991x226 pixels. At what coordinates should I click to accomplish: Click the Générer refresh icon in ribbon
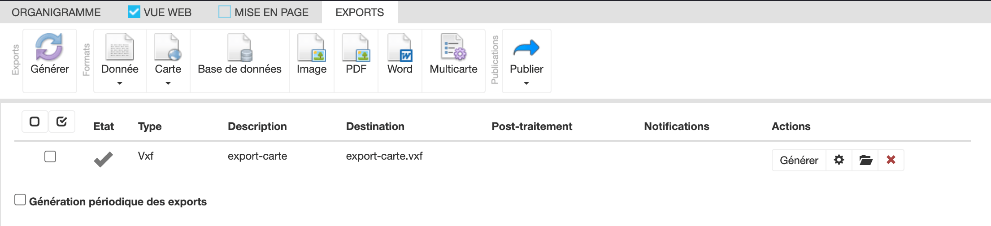pyautogui.click(x=49, y=47)
